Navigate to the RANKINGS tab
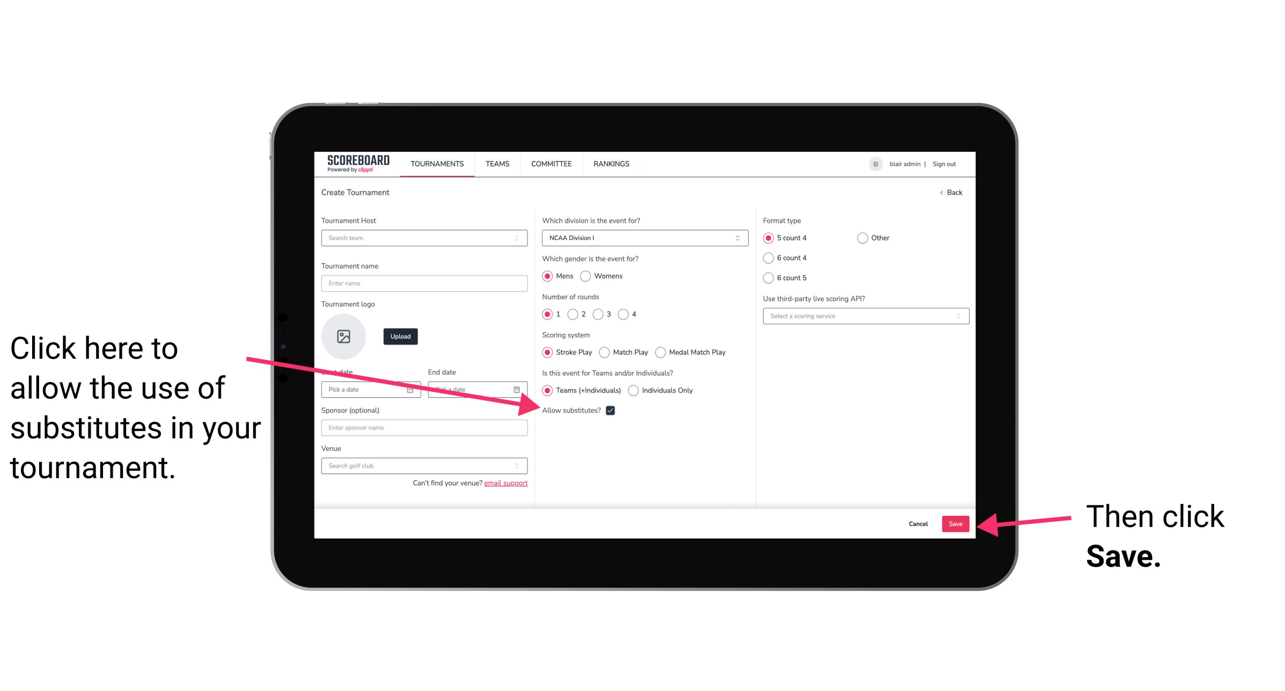Image resolution: width=1285 pixels, height=691 pixels. (611, 163)
